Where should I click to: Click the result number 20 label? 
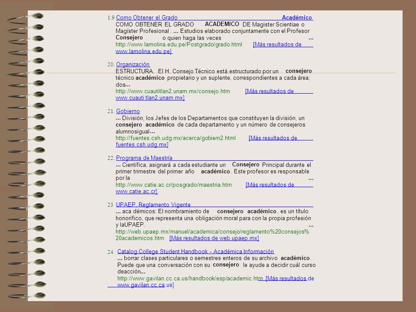(x=111, y=65)
